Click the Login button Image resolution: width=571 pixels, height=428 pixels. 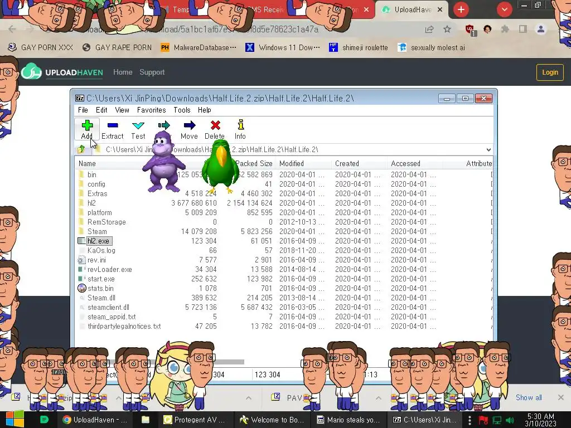pos(550,72)
